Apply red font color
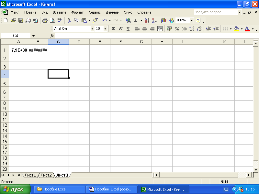This screenshot has height=194, width=259. click(247, 29)
